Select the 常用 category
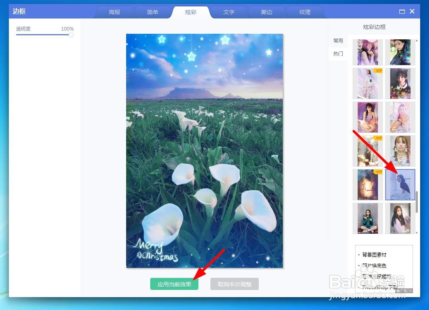This screenshot has height=310, width=429. 338,41
